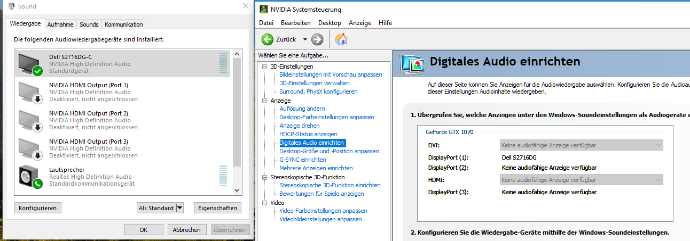Open Surround, PhysX konfigurieren
690x241 pixels.
tap(318, 92)
